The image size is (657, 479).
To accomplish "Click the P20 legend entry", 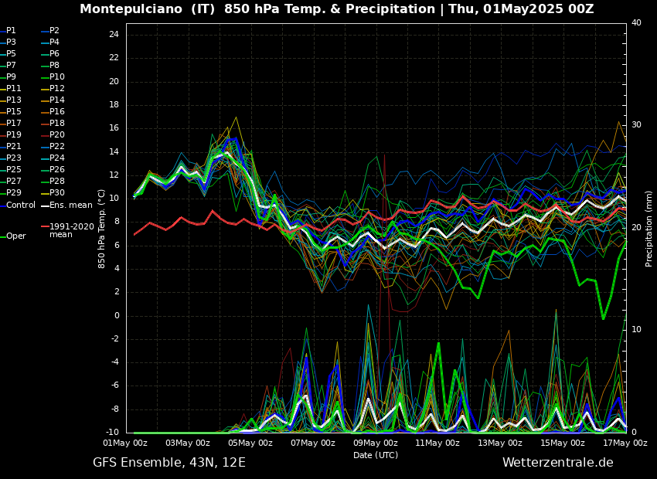I will (x=57, y=135).
